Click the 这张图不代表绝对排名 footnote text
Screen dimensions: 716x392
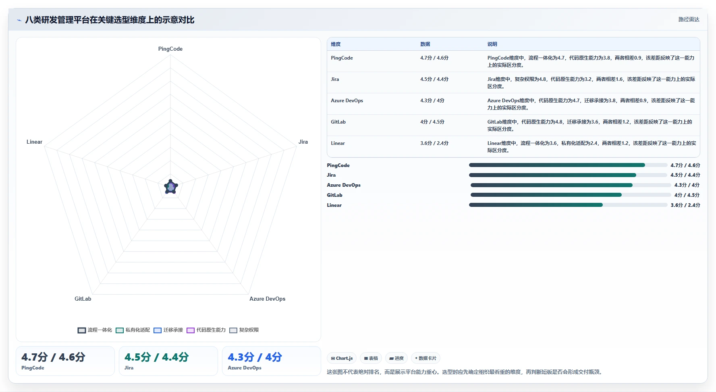[465, 372]
